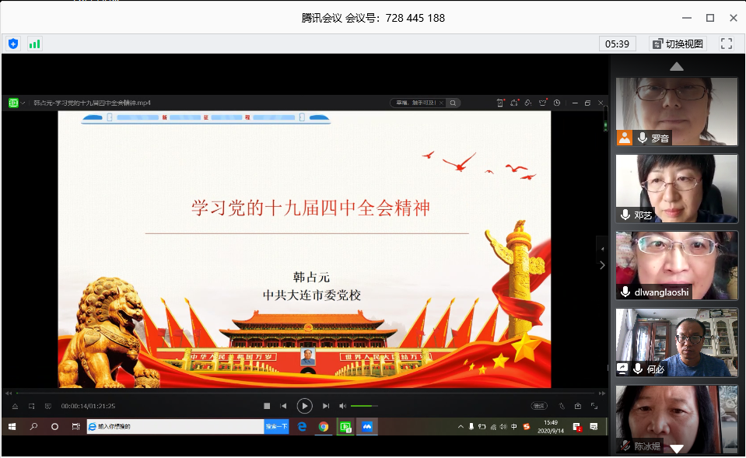Viewport: 746px width, 458px height.
Task: Open Chrome from the Windows taskbar
Action: click(x=323, y=426)
